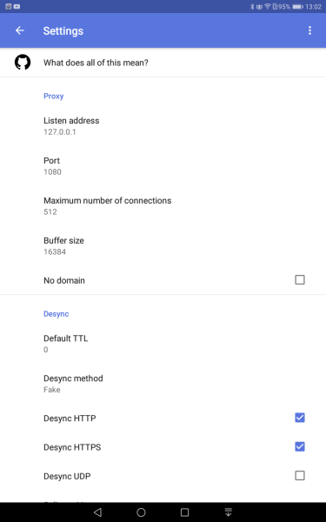Tap the battery icon in status bar
This screenshot has height=522, width=326.
coord(297,6)
